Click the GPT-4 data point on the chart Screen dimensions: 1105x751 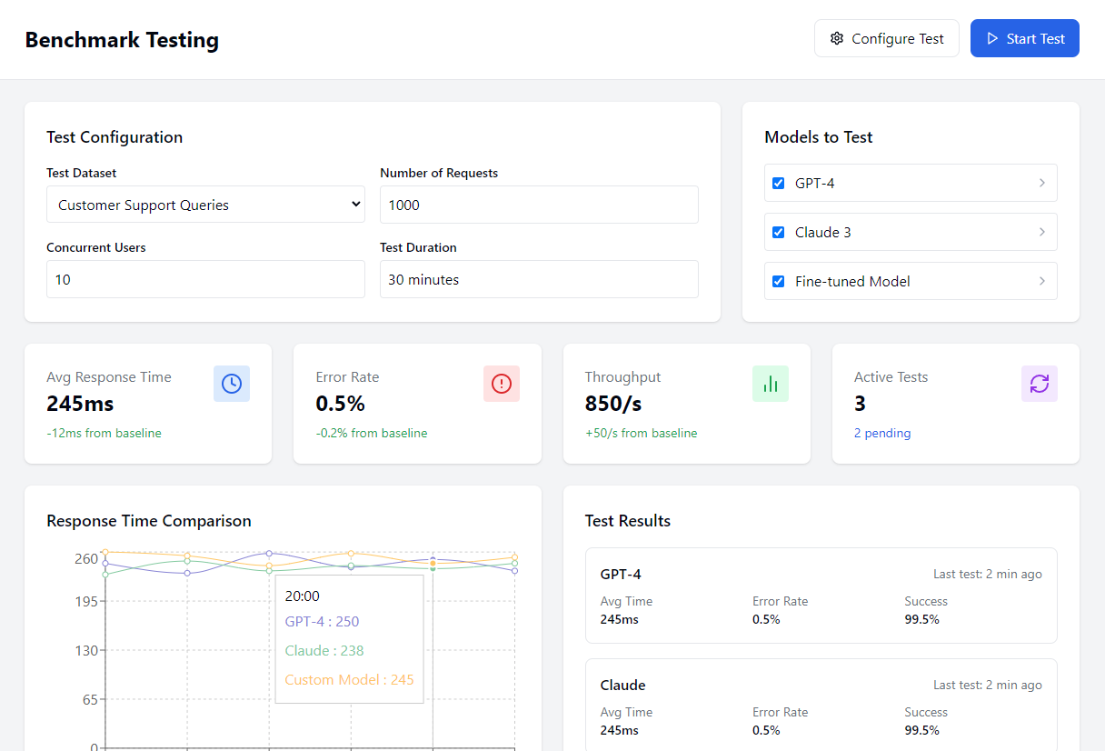269,553
